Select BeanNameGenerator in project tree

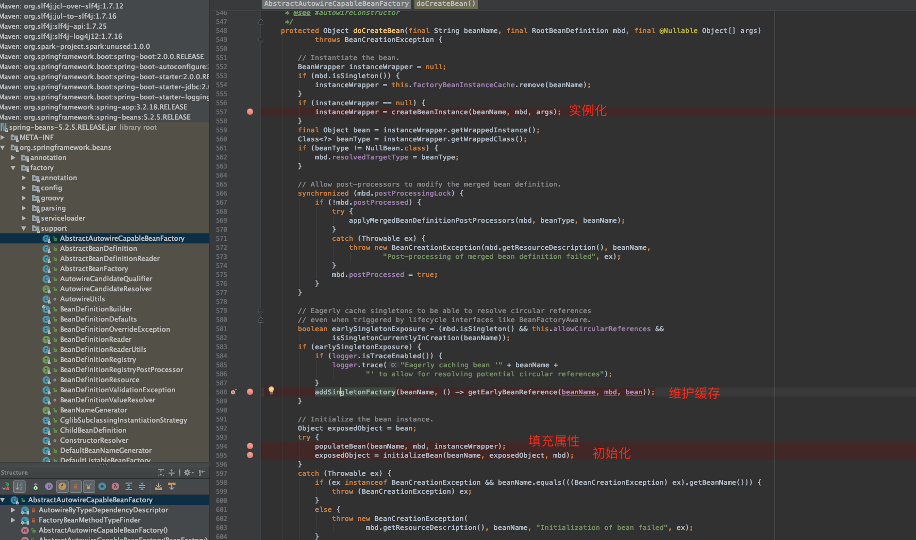click(x=94, y=410)
